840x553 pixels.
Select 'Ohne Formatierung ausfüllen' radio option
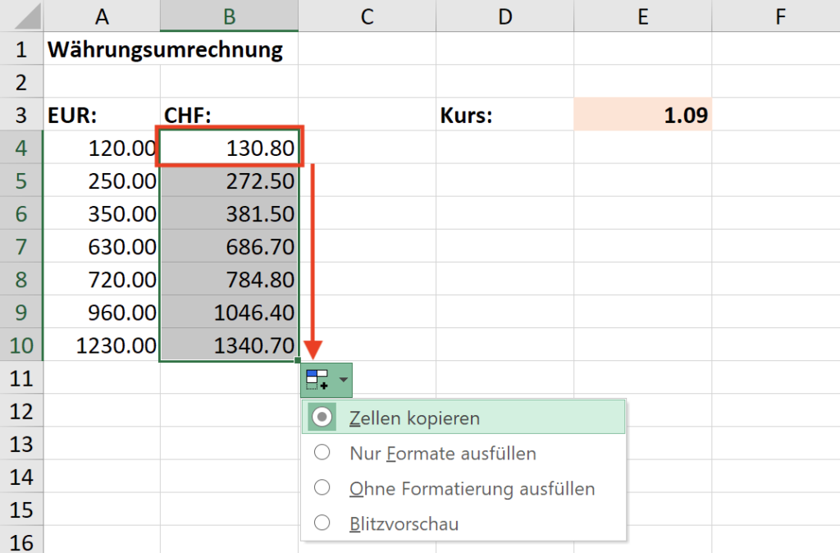[x=322, y=488]
